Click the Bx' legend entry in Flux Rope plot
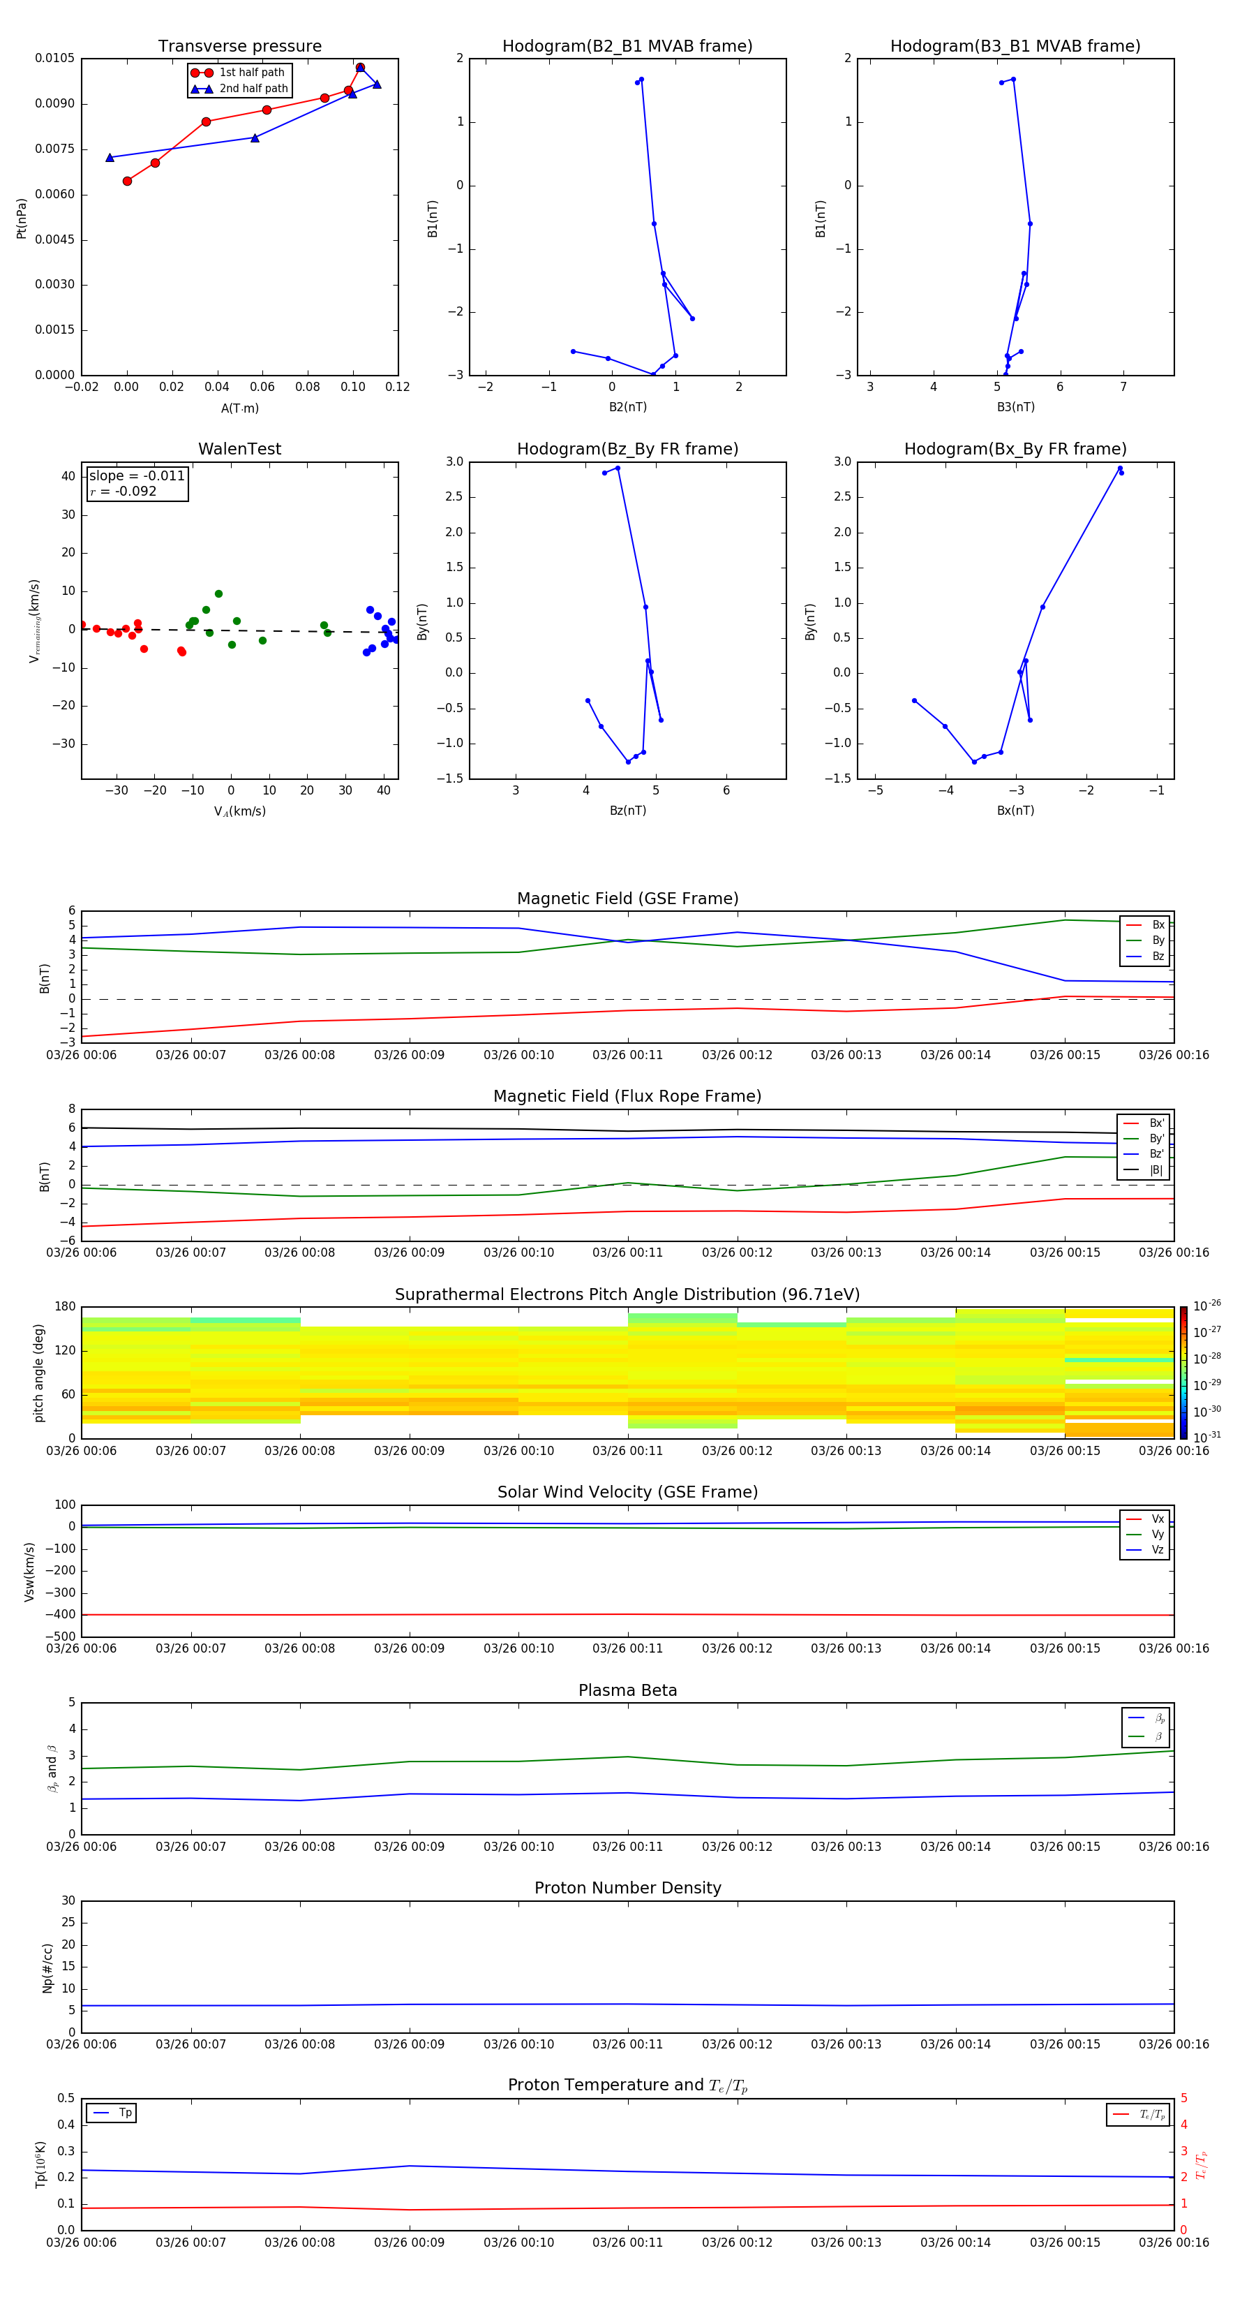Viewport: 1256px width, 2304px height. 1144,1123
